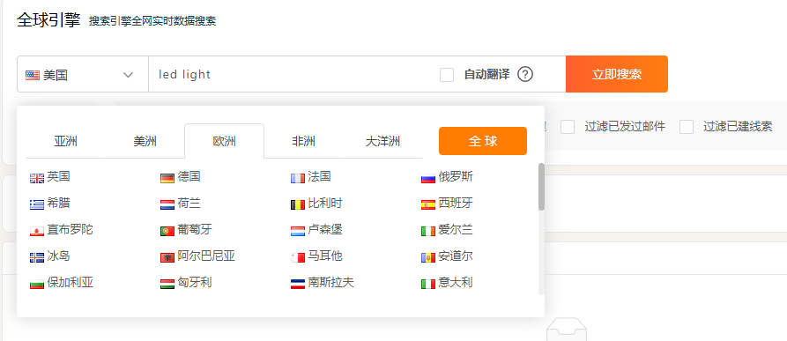Switch to the 亚洲 tab
Viewport: 787px width, 341px height.
(x=66, y=141)
